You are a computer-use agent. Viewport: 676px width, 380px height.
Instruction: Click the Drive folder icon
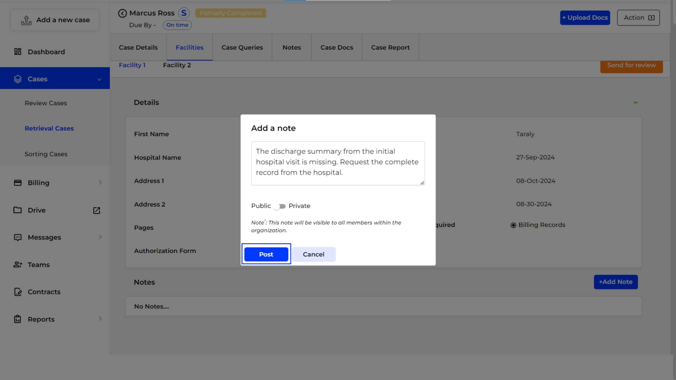(18, 210)
